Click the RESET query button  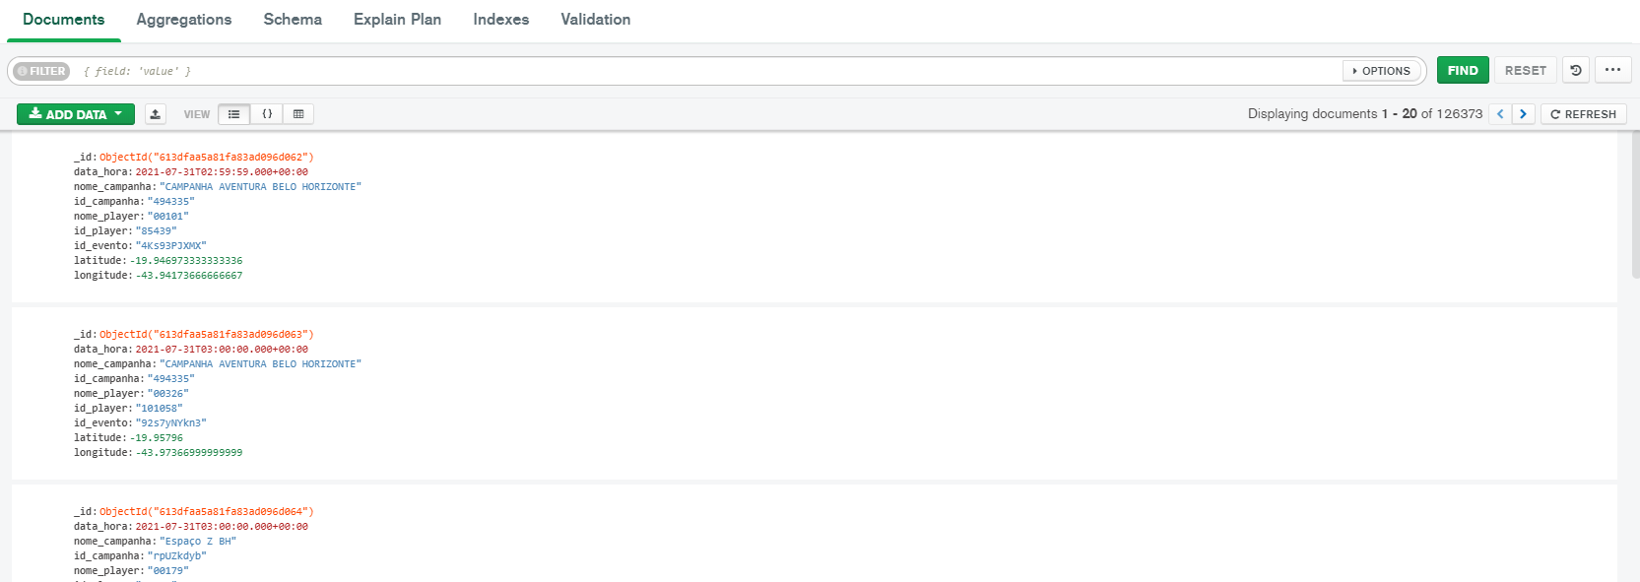[x=1525, y=71]
